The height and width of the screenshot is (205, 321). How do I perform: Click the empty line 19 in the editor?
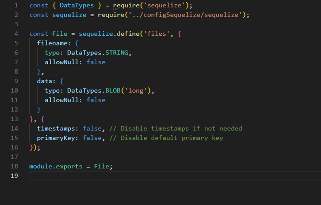coord(175,176)
